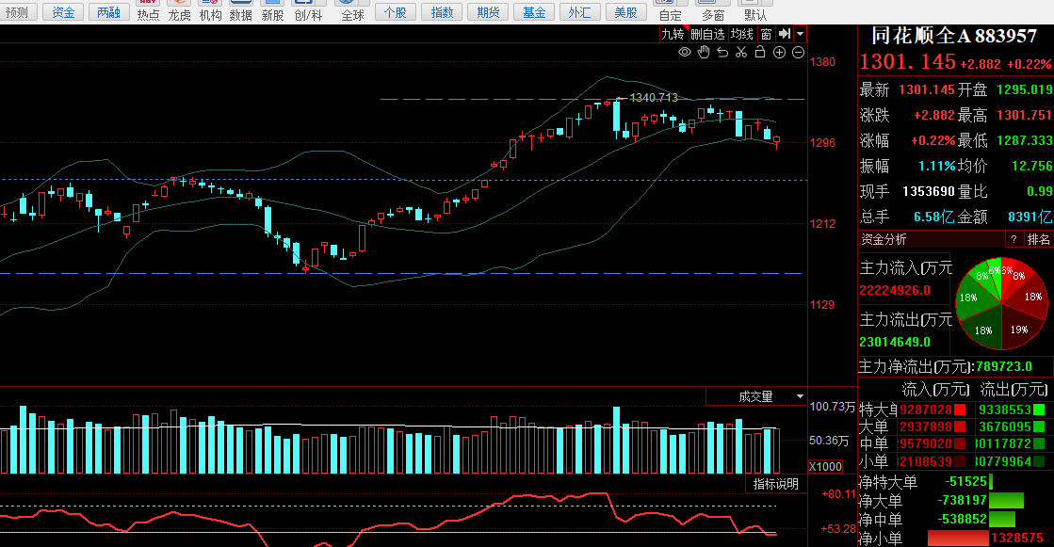Click the 最低 value 1287.333

coord(1025,140)
